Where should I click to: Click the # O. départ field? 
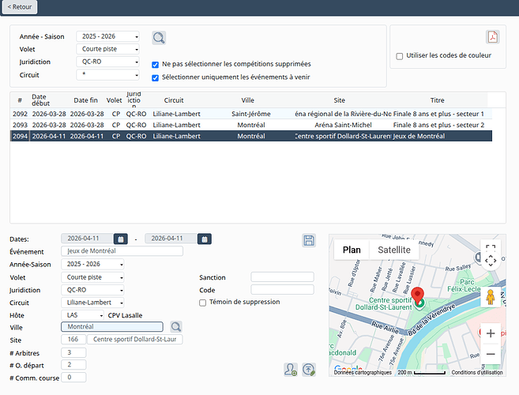coord(73,364)
